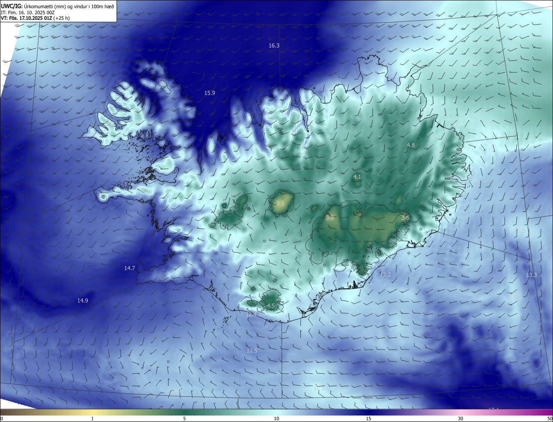Select the 16.3 value north of Iceland
Screen dimensions: 553x422
[x=274, y=45]
